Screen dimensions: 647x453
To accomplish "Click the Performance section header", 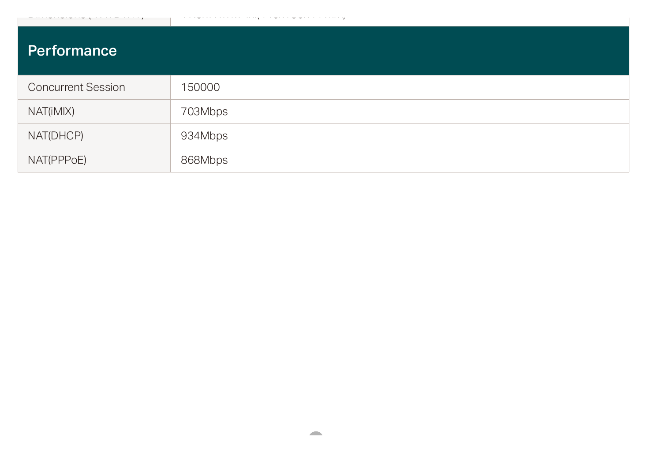I will [x=323, y=51].
